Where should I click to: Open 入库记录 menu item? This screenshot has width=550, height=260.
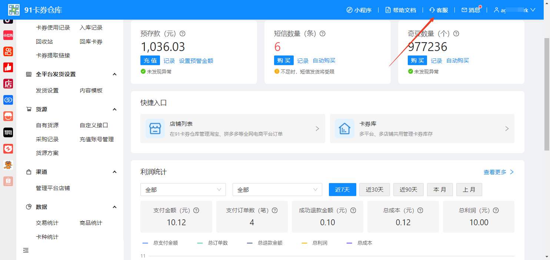tap(91, 28)
